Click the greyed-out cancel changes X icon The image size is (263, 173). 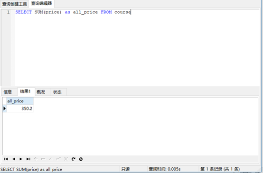point(66,159)
